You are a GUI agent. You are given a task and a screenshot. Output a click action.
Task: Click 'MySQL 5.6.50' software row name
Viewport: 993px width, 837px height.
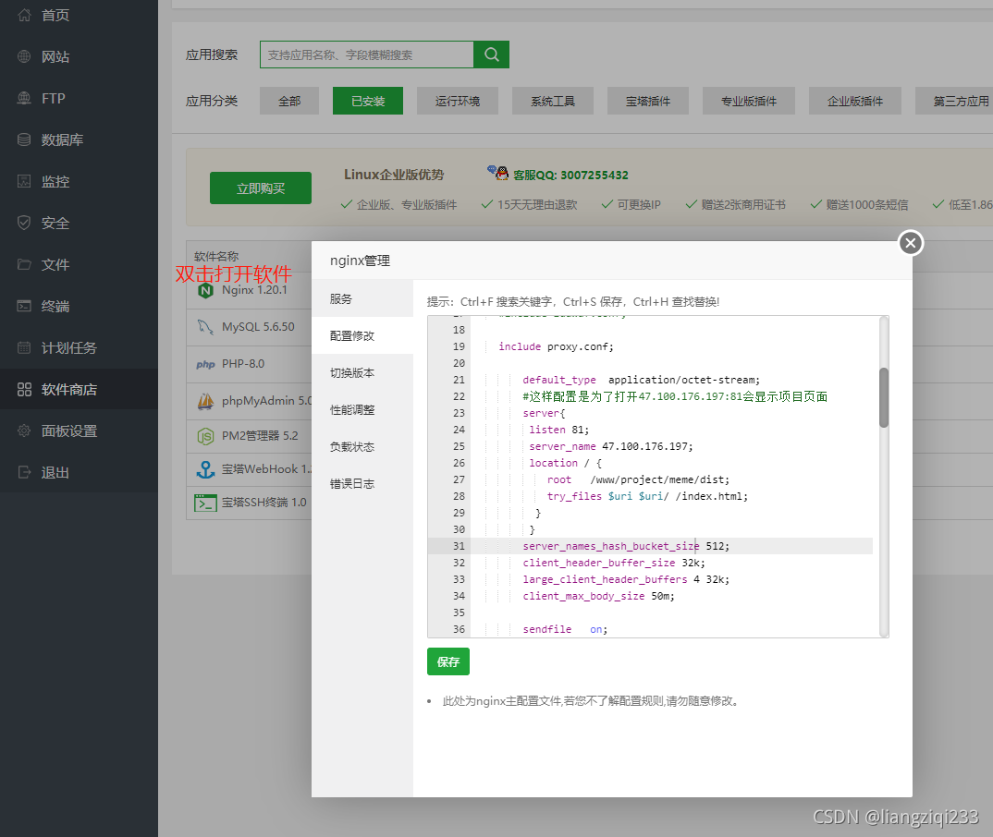pyautogui.click(x=258, y=327)
